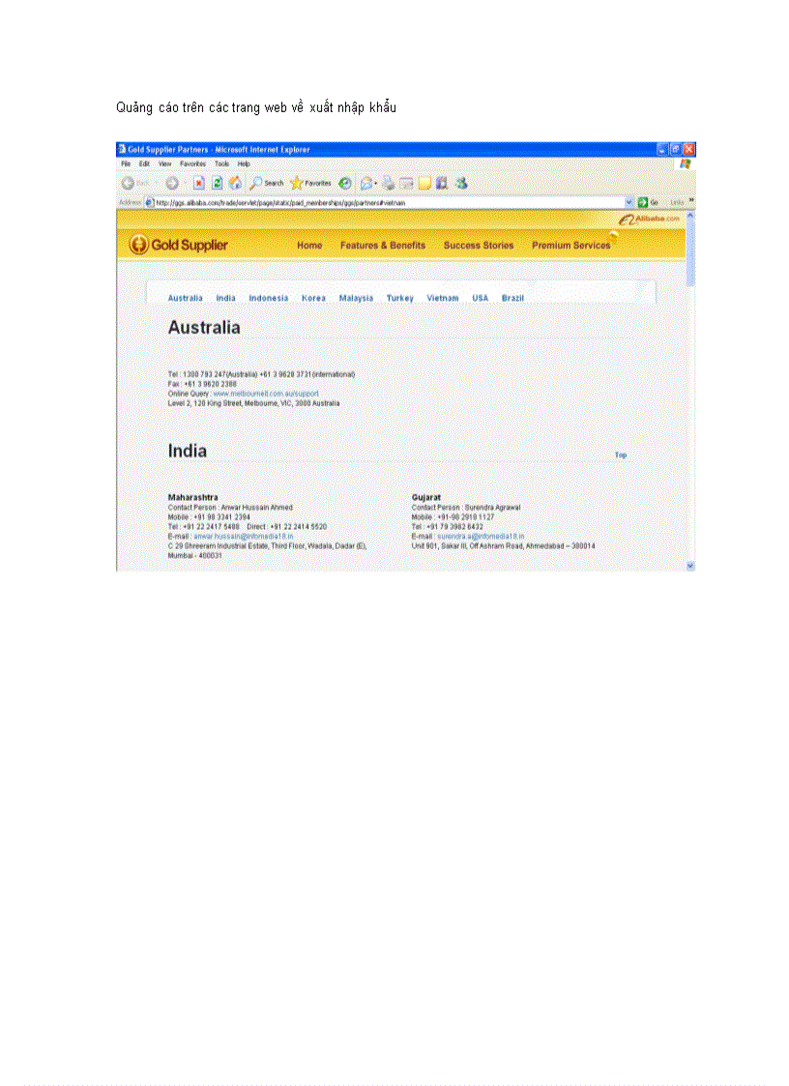Open Search using the magnifier icon
This screenshot has height=1086, width=789.
coord(257,183)
